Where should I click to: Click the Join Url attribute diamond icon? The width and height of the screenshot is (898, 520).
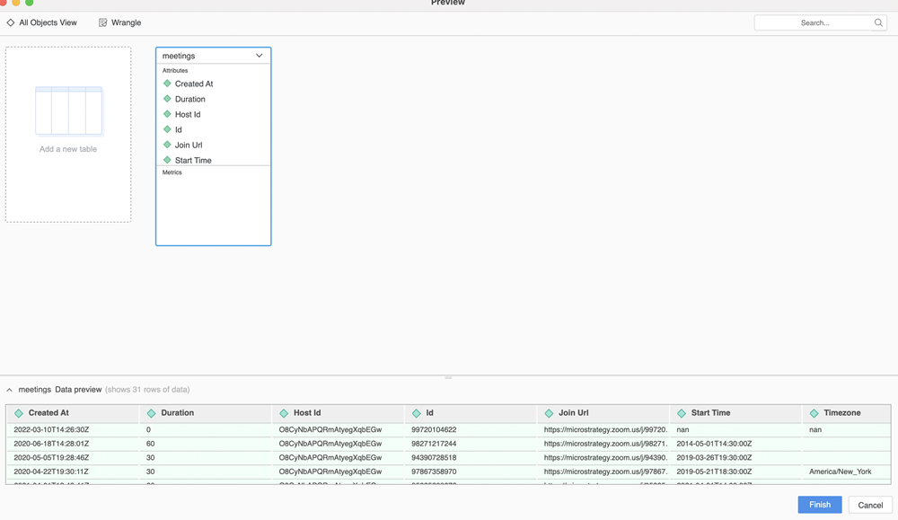tap(167, 145)
